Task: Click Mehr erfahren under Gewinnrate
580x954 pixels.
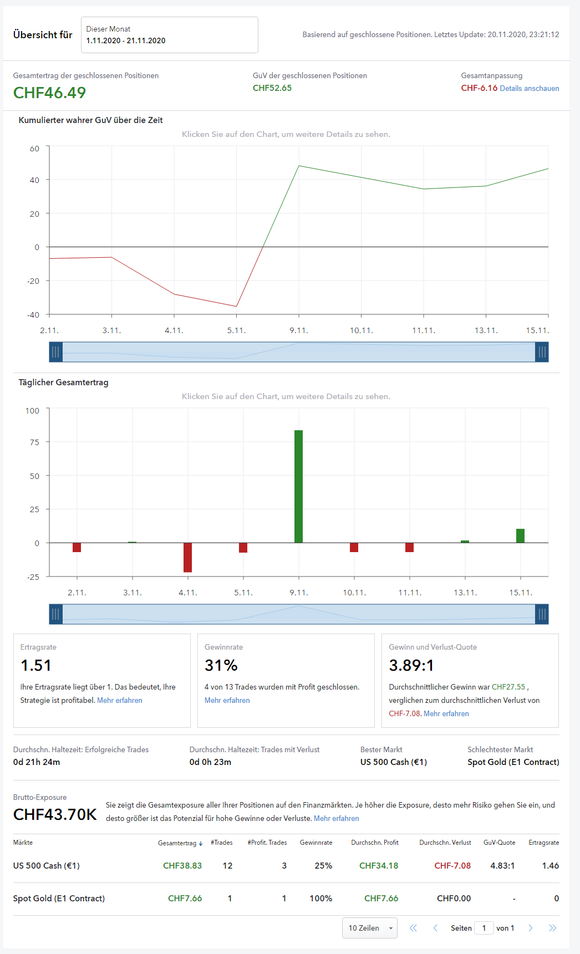Action: pyautogui.click(x=227, y=701)
